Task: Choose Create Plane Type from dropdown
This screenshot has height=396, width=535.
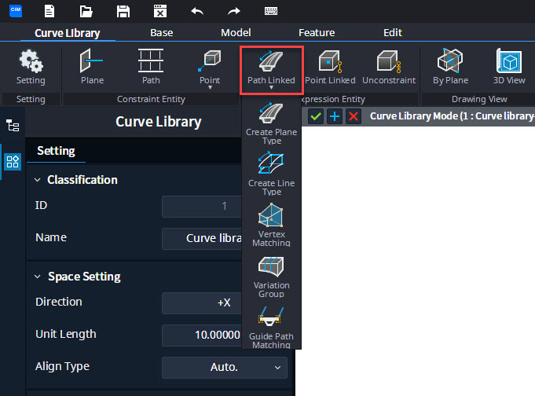Action: pyautogui.click(x=271, y=123)
